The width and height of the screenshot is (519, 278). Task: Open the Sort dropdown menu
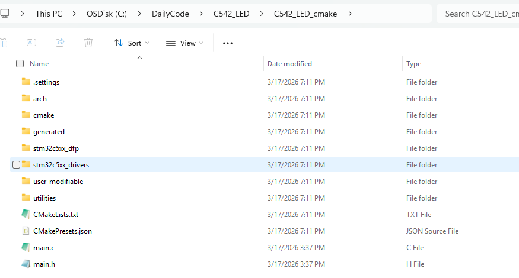pos(132,43)
